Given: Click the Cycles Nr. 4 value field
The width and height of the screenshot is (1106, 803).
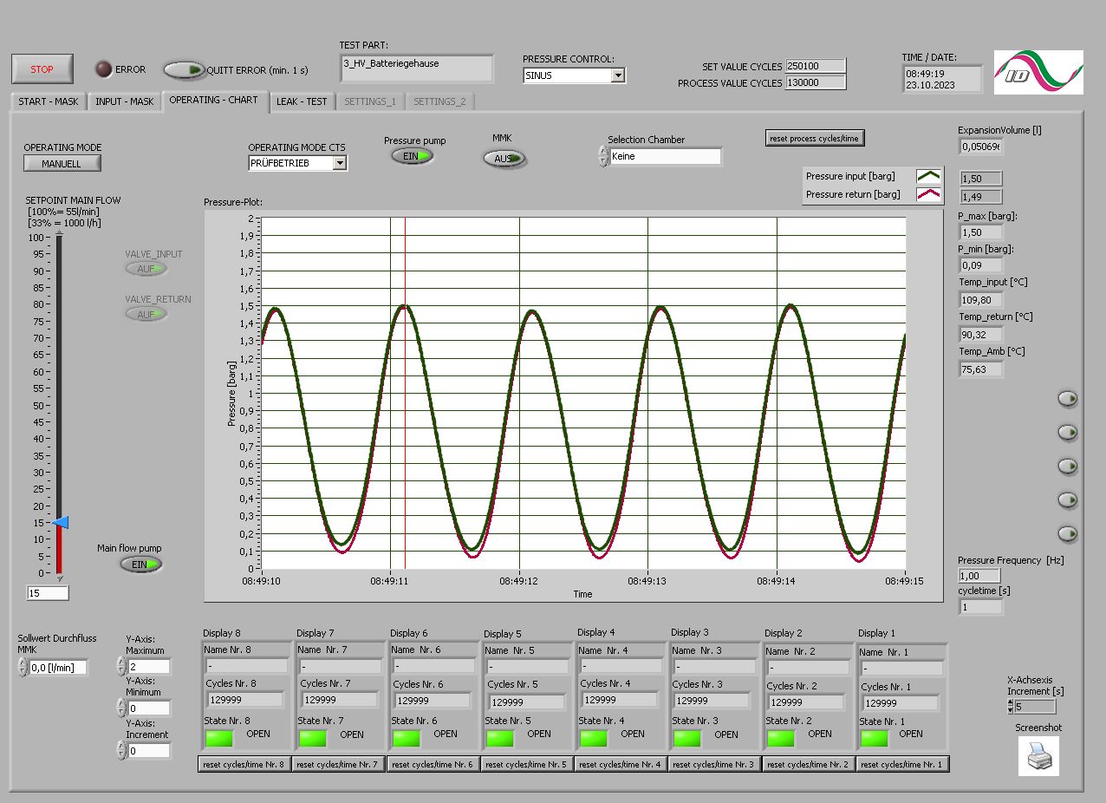Looking at the screenshot, I should 621,700.
